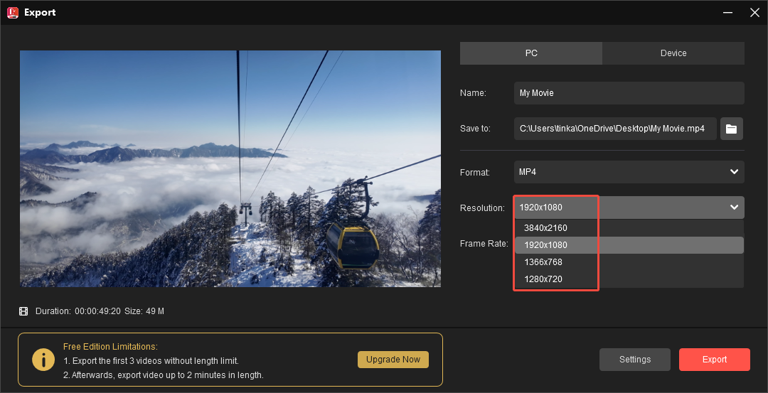Click the Name field containing My Movie
The height and width of the screenshot is (393, 768).
tap(629, 93)
